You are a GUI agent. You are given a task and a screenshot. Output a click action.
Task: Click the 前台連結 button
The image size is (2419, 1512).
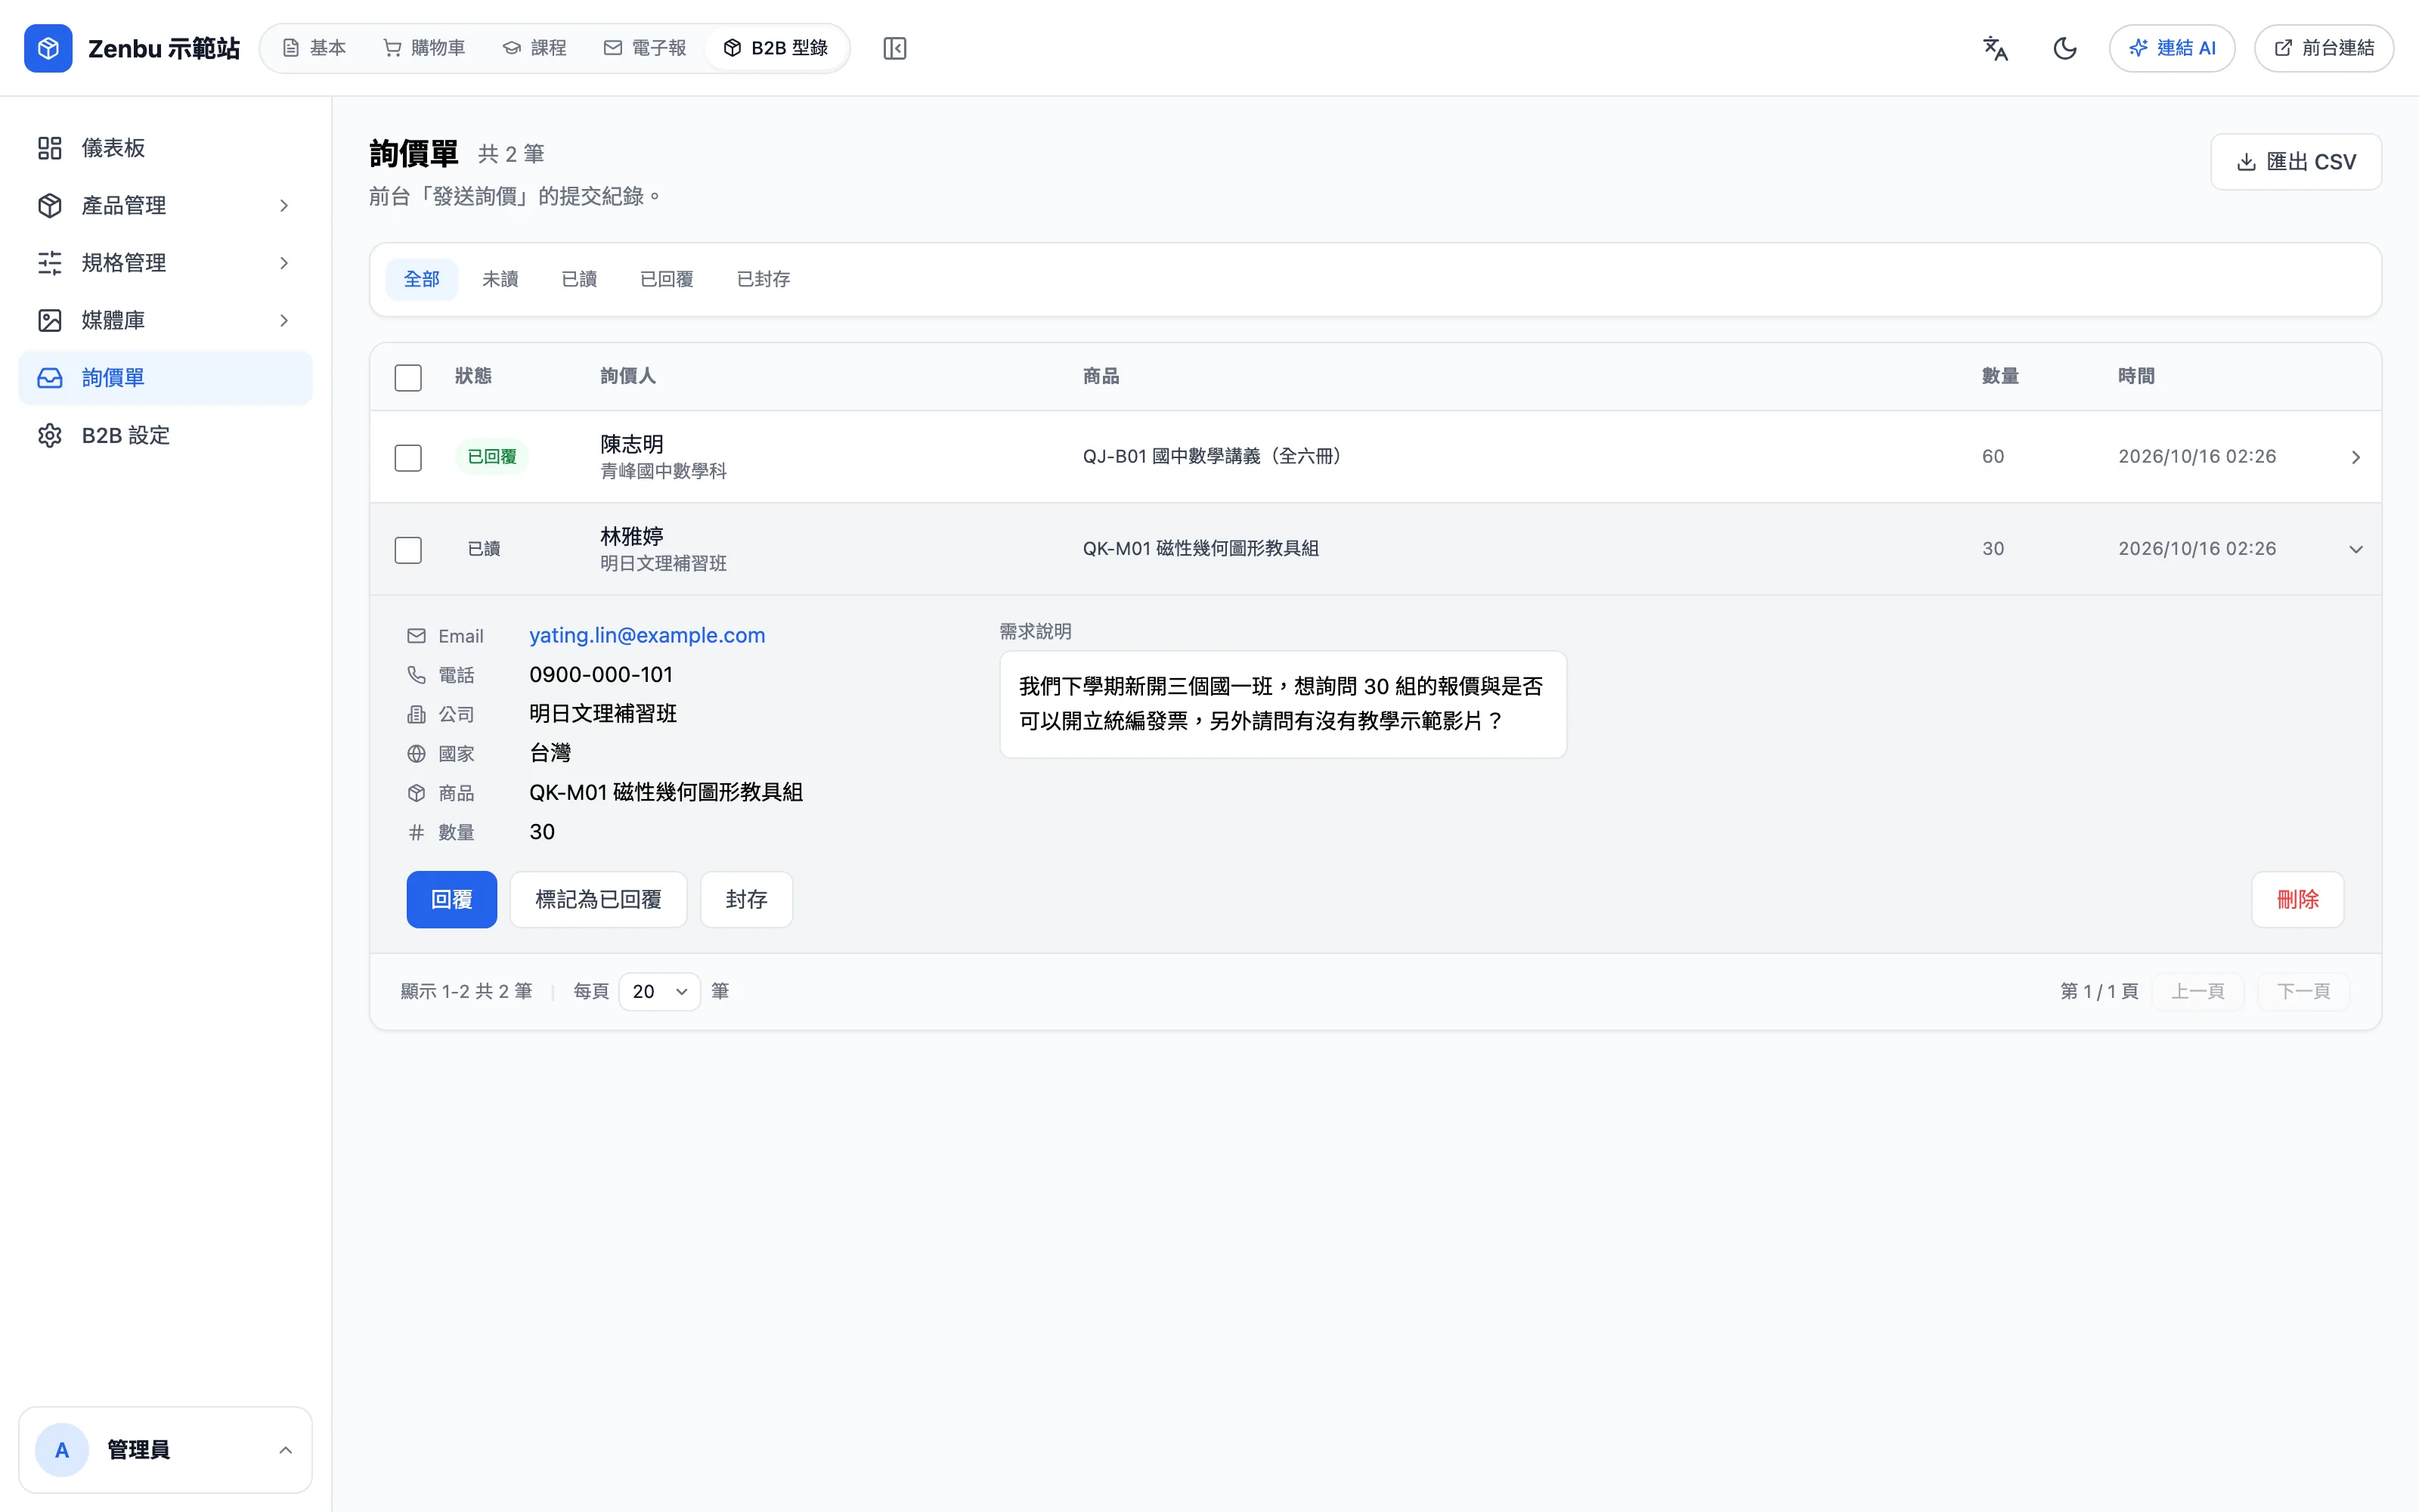[x=2324, y=48]
